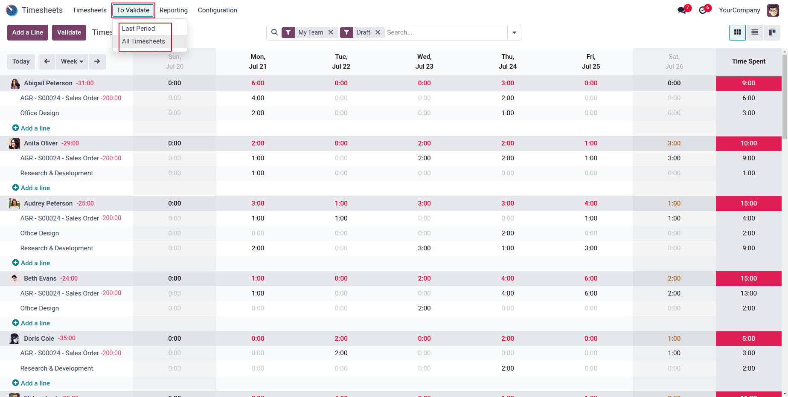The width and height of the screenshot is (788, 397).
Task: Open the activities clock icon
Action: pyautogui.click(x=702, y=9)
